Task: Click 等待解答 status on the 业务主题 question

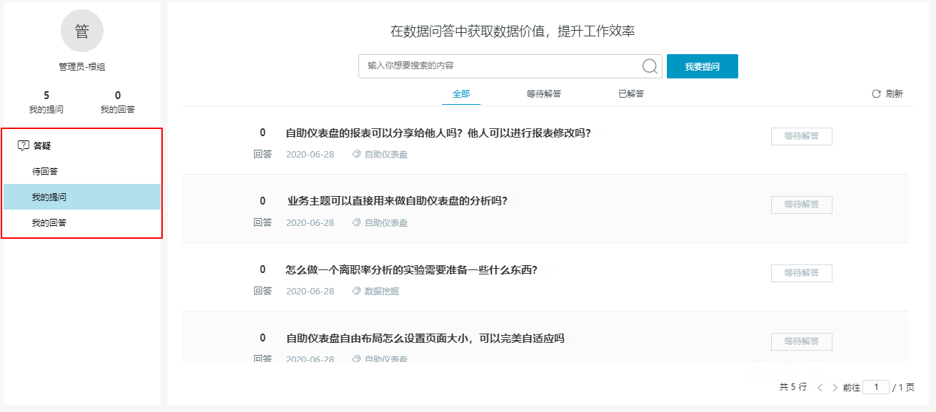Action: click(x=802, y=205)
